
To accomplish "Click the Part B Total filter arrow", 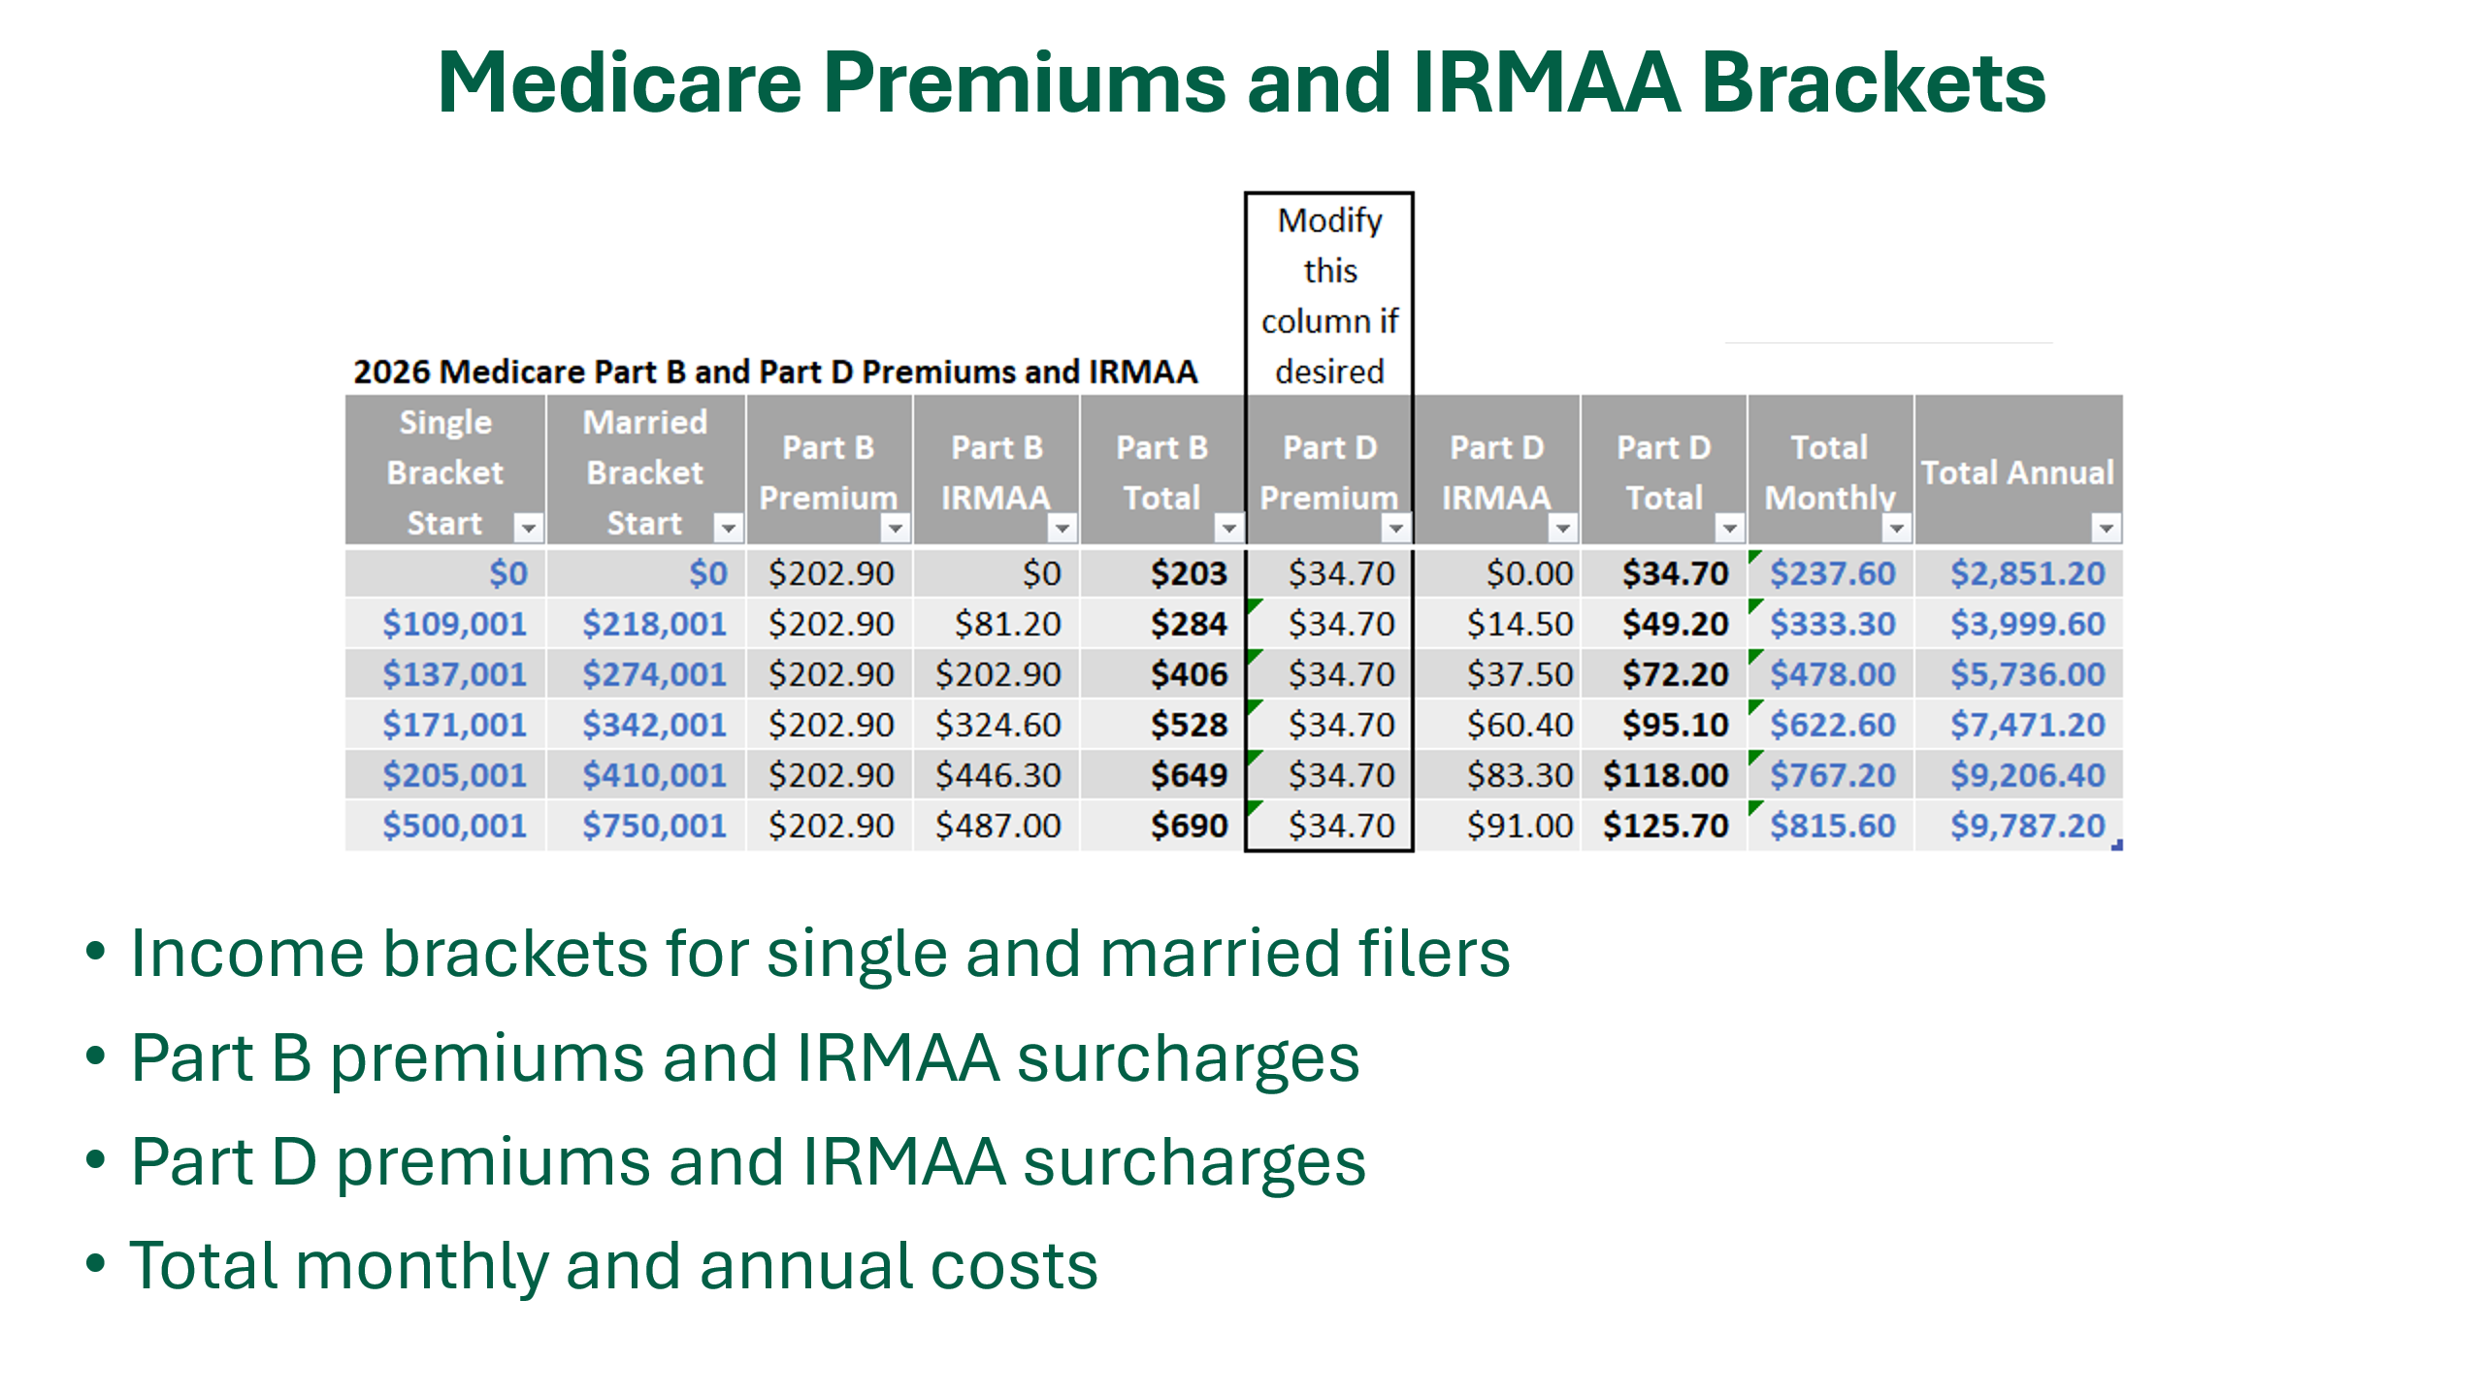I will point(1228,528).
